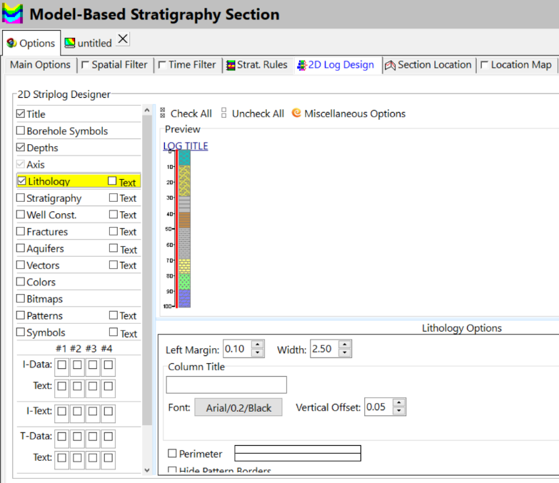Close the untitled tab
The image size is (559, 483).
pos(123,39)
